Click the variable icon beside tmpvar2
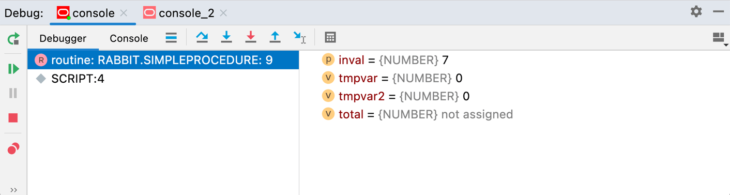The width and height of the screenshot is (730, 195). coord(328,96)
